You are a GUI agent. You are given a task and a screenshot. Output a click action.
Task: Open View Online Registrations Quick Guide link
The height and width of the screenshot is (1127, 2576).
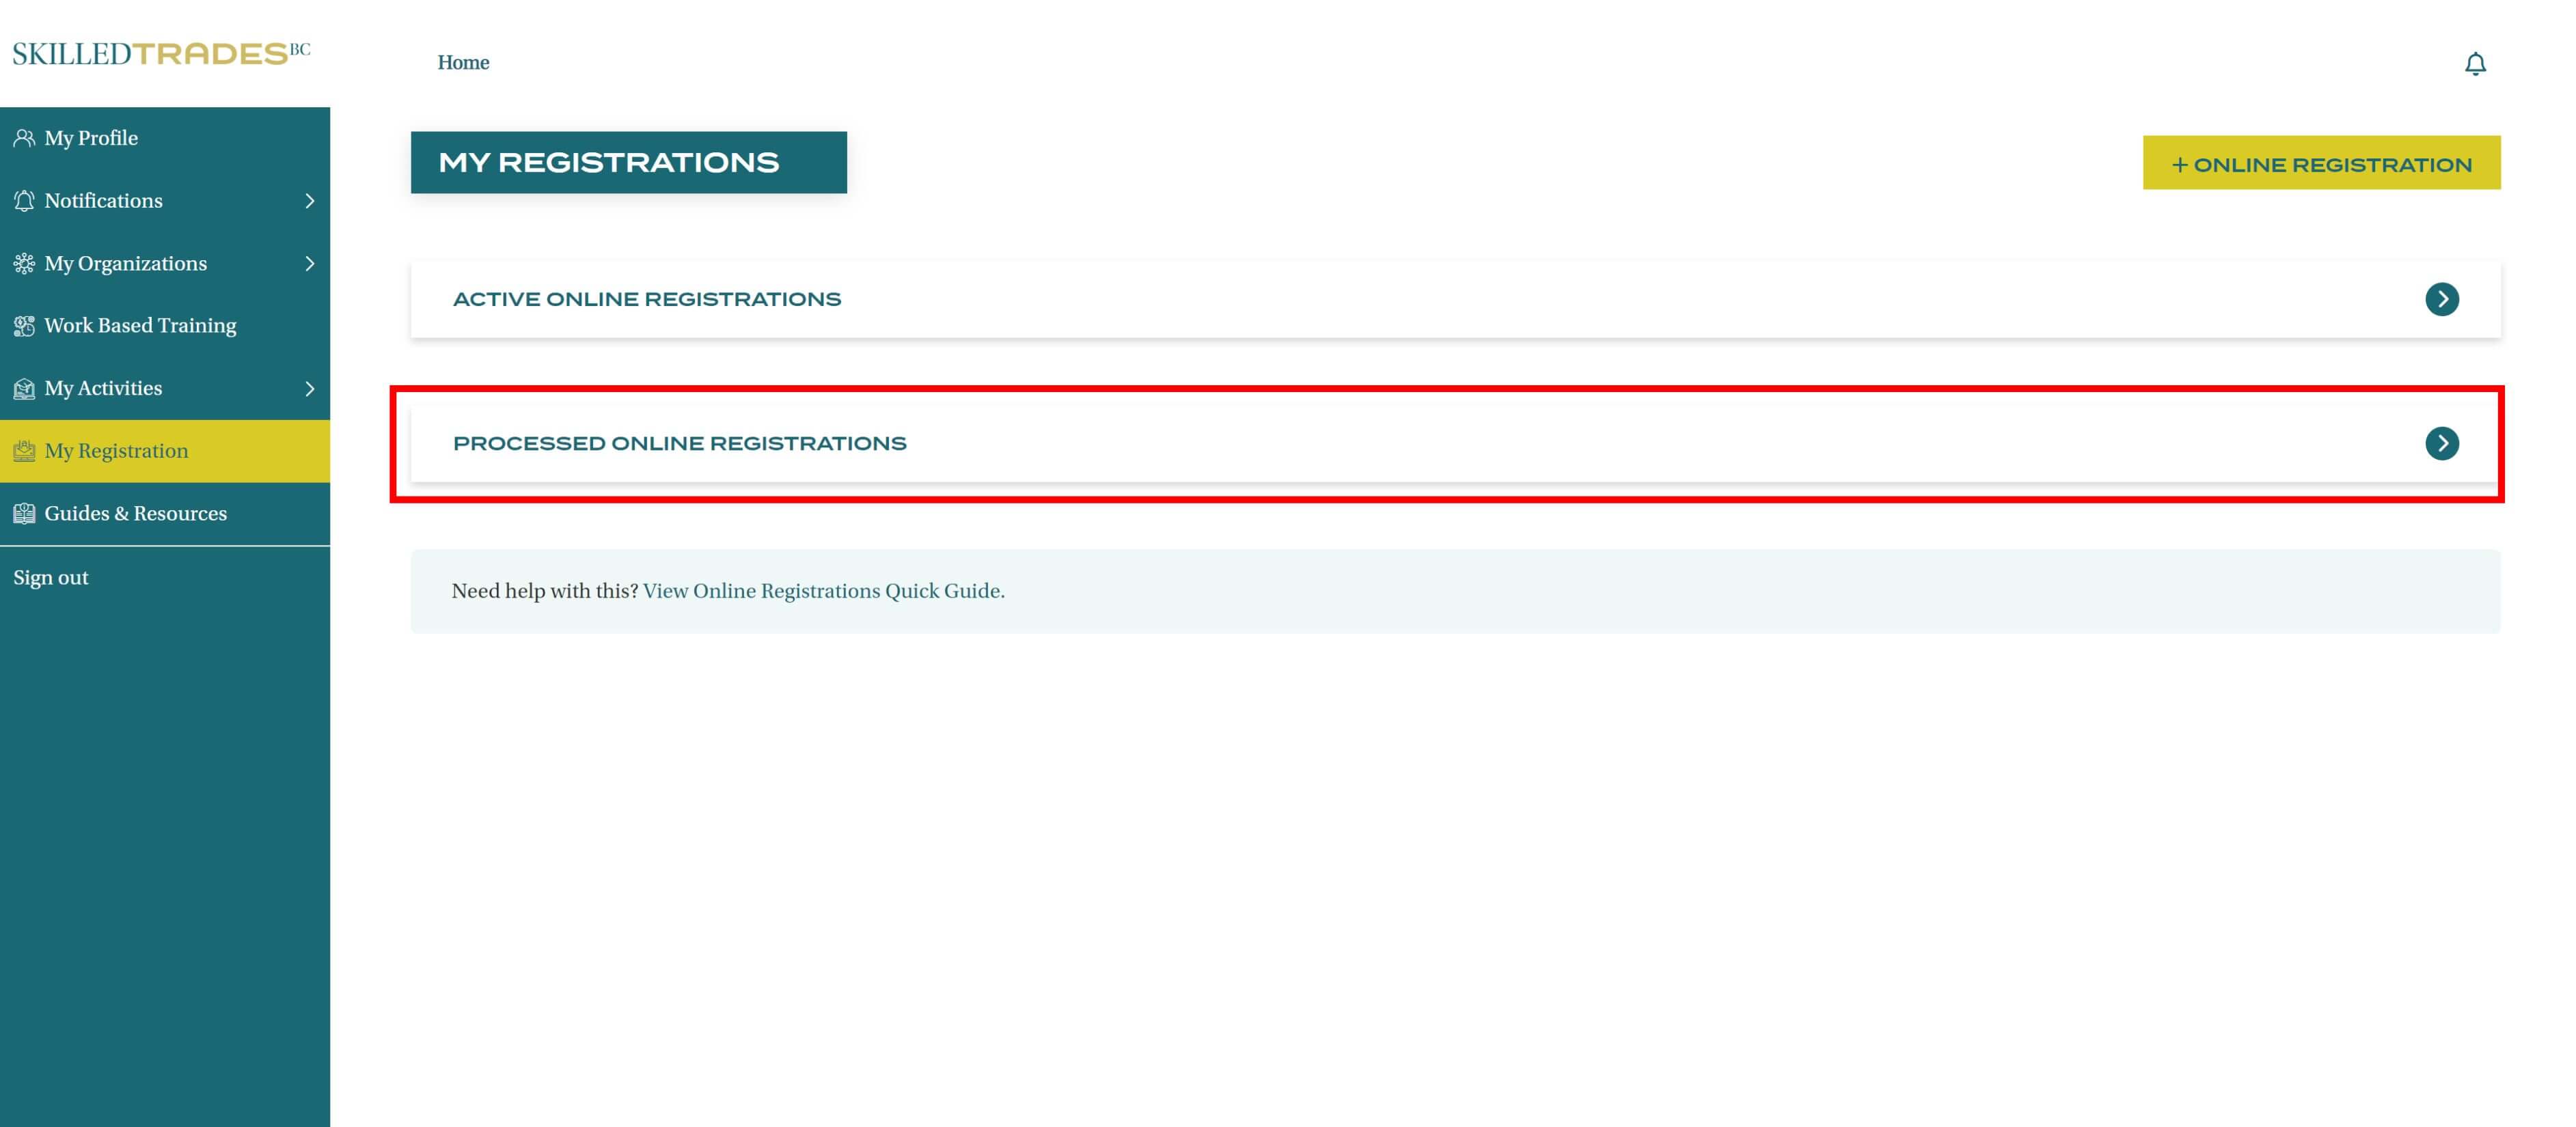(823, 591)
